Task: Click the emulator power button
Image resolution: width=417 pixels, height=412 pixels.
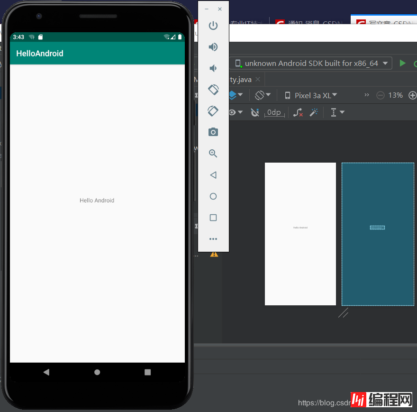Action: (x=213, y=26)
